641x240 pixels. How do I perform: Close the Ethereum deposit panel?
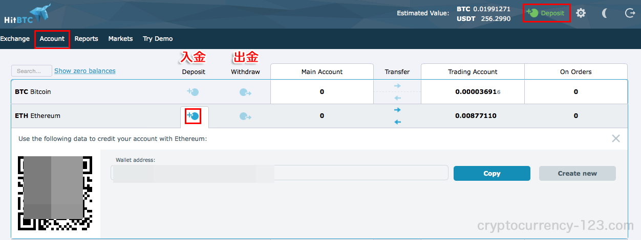coord(616,138)
